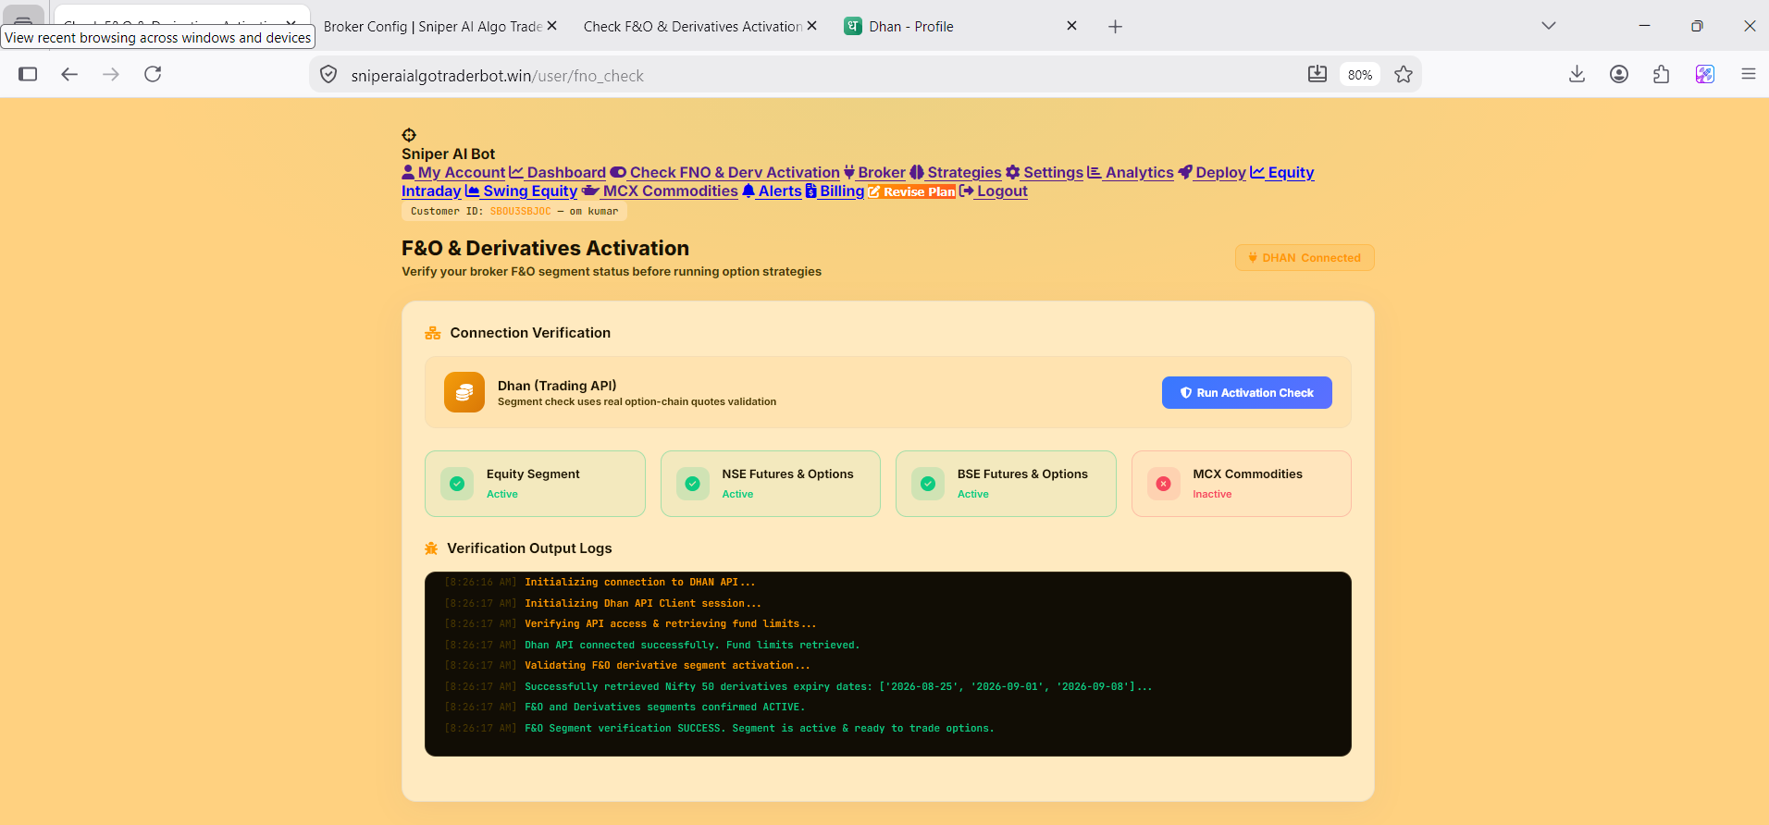Expand the list all tabs dropdown
The height and width of the screenshot is (825, 1769).
[1549, 26]
